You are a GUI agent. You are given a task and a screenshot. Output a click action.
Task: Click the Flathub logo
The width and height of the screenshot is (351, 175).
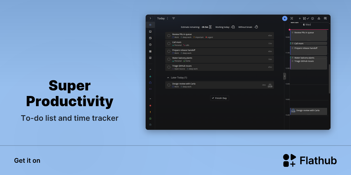310,160
